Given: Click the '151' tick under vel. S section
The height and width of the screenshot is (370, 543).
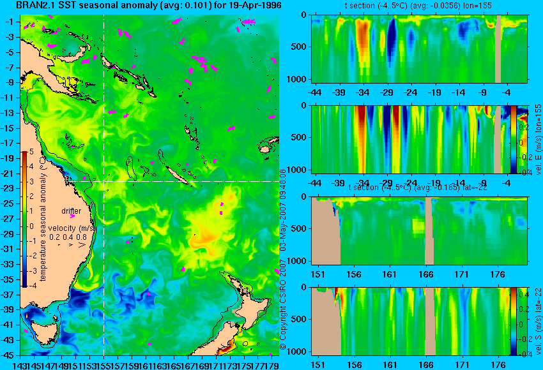Looking at the screenshot, I should [318, 365].
